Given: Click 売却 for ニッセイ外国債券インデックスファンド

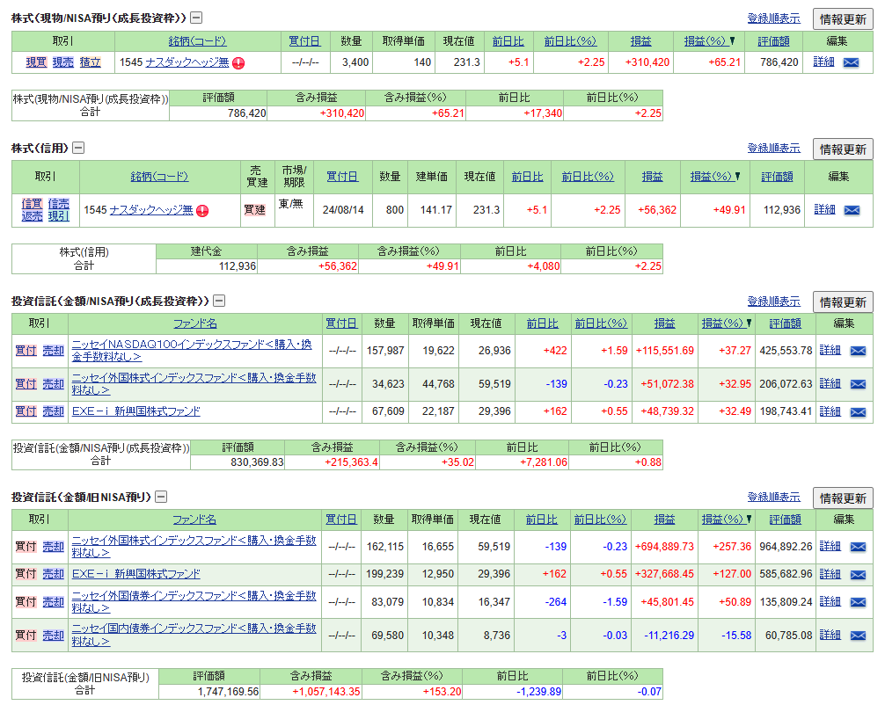Looking at the screenshot, I should [x=54, y=602].
